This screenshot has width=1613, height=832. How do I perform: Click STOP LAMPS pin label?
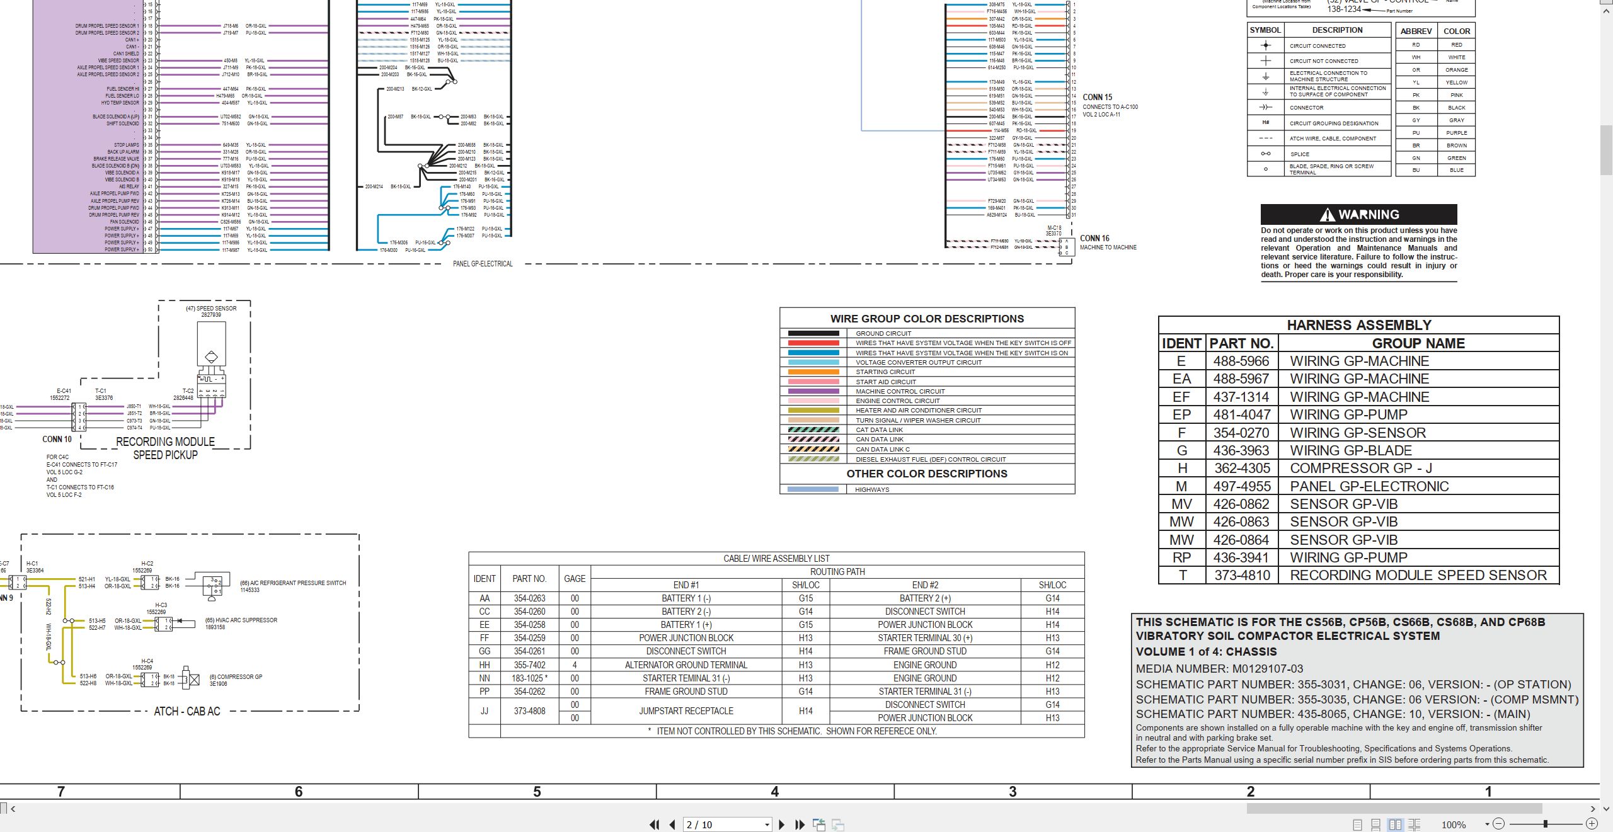click(127, 145)
